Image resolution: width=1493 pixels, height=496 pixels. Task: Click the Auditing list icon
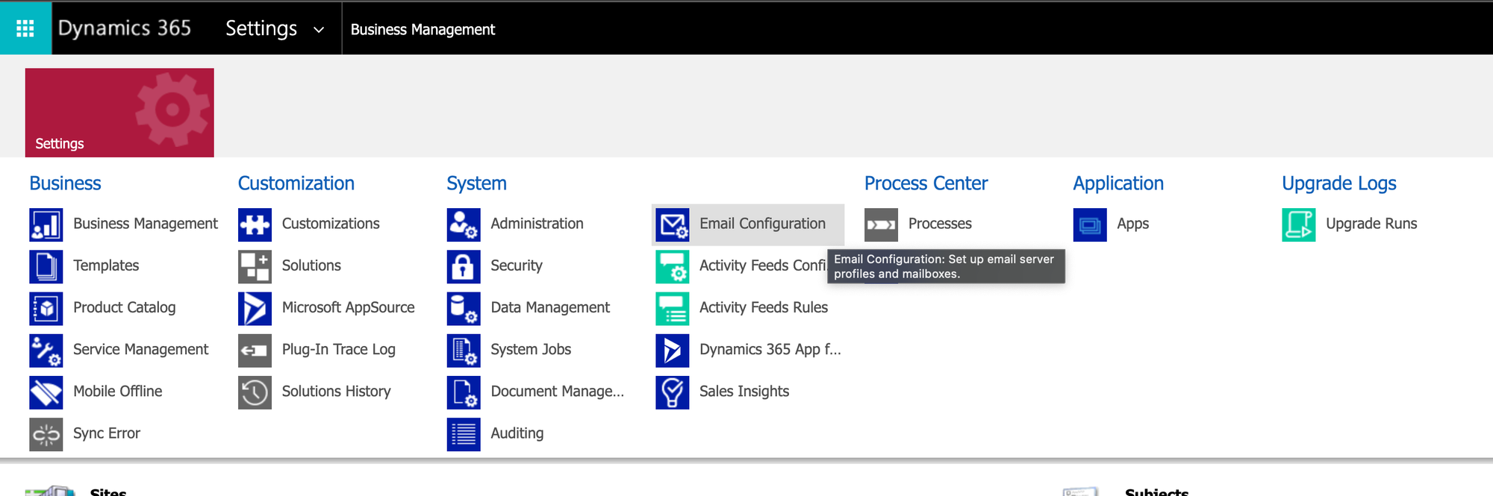pos(463,434)
